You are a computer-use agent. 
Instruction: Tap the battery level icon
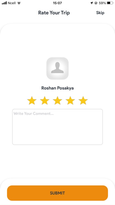tap(110, 3)
